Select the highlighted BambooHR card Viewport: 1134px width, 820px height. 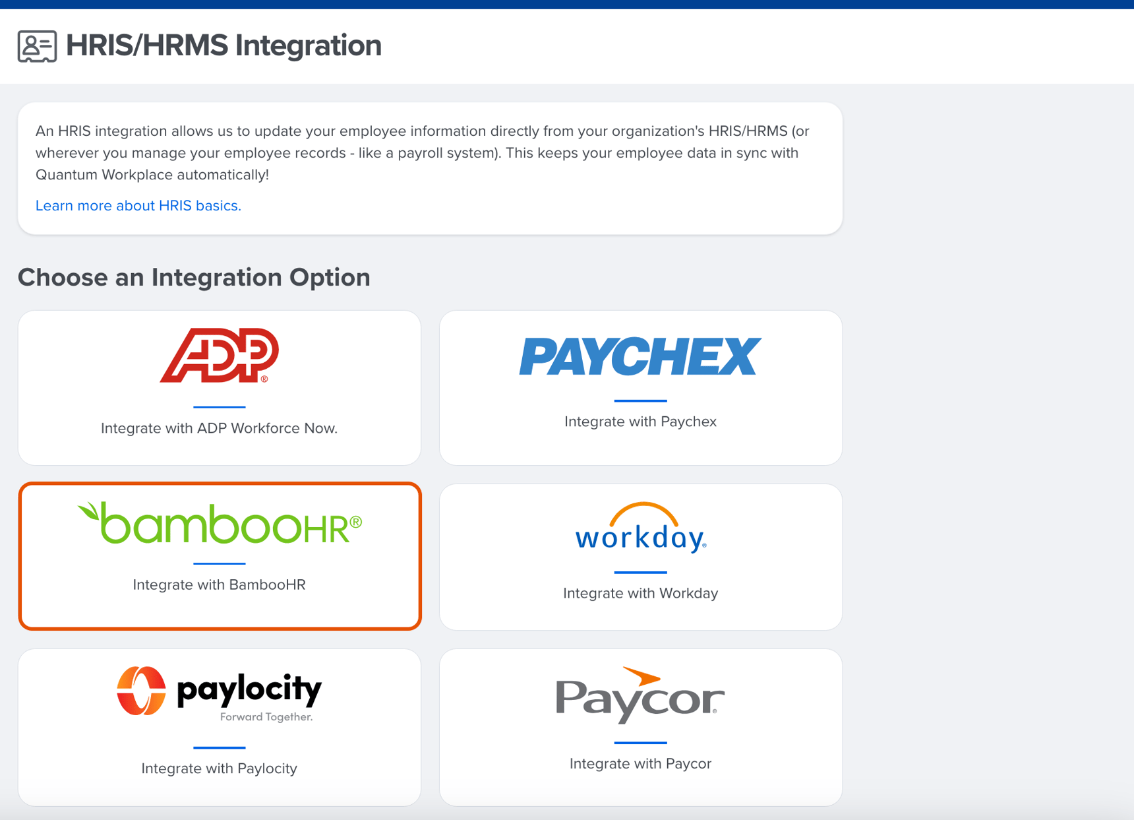tap(220, 555)
